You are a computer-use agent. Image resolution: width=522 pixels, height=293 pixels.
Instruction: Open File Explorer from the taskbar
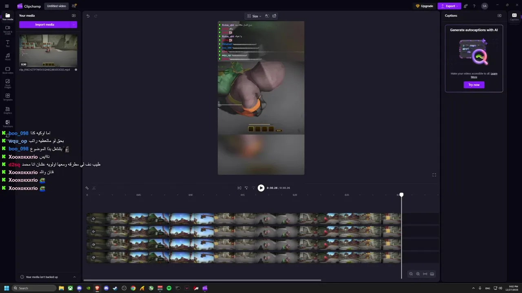tap(61, 288)
